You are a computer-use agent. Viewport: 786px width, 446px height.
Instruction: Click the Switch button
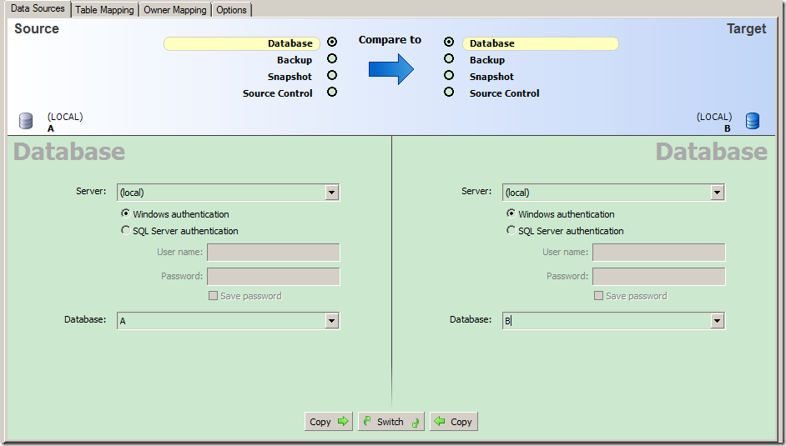coord(391,422)
